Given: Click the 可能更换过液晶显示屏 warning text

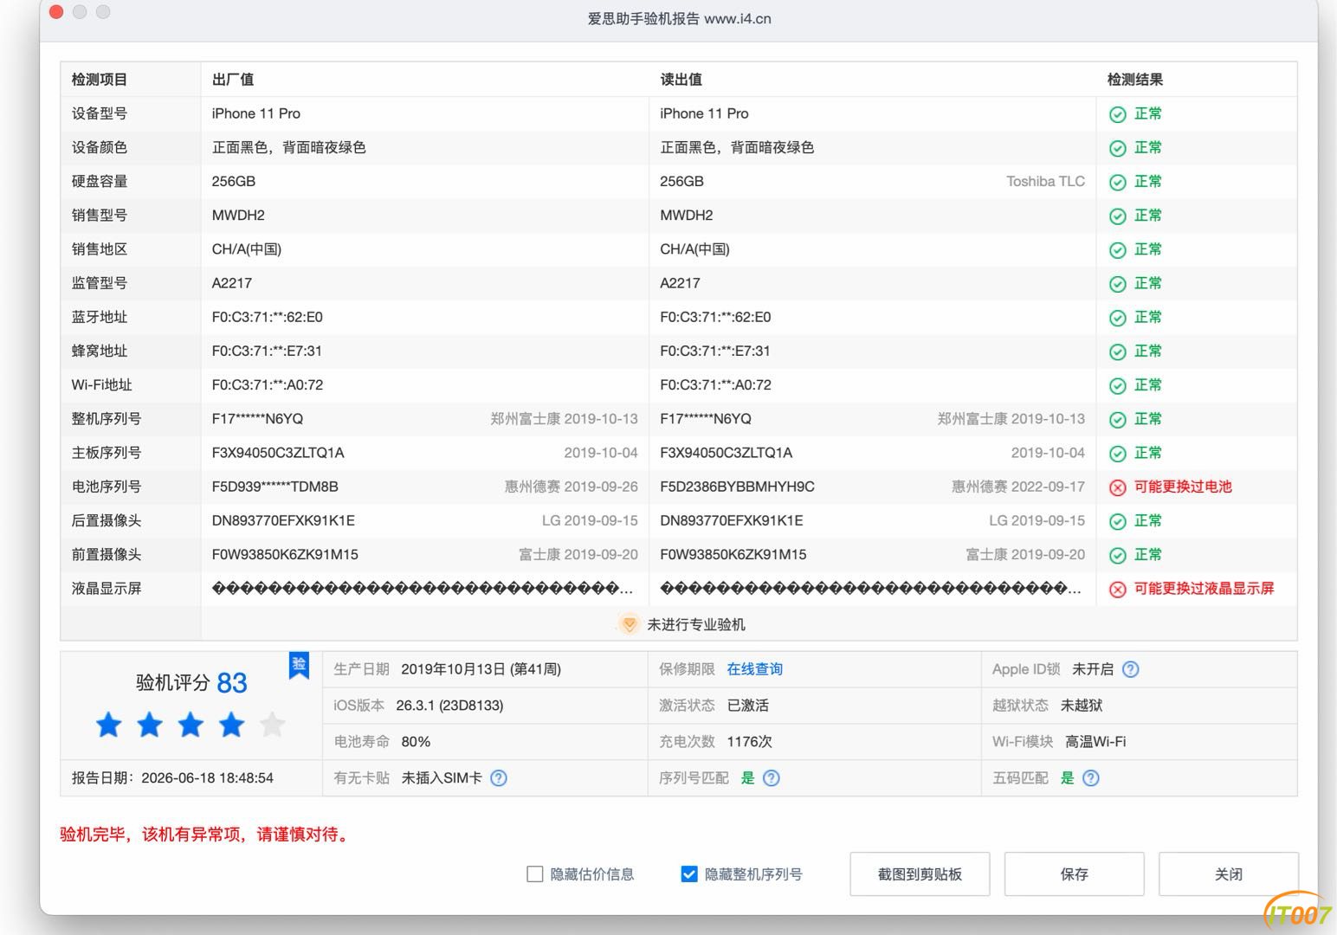Looking at the screenshot, I should coord(1205,589).
